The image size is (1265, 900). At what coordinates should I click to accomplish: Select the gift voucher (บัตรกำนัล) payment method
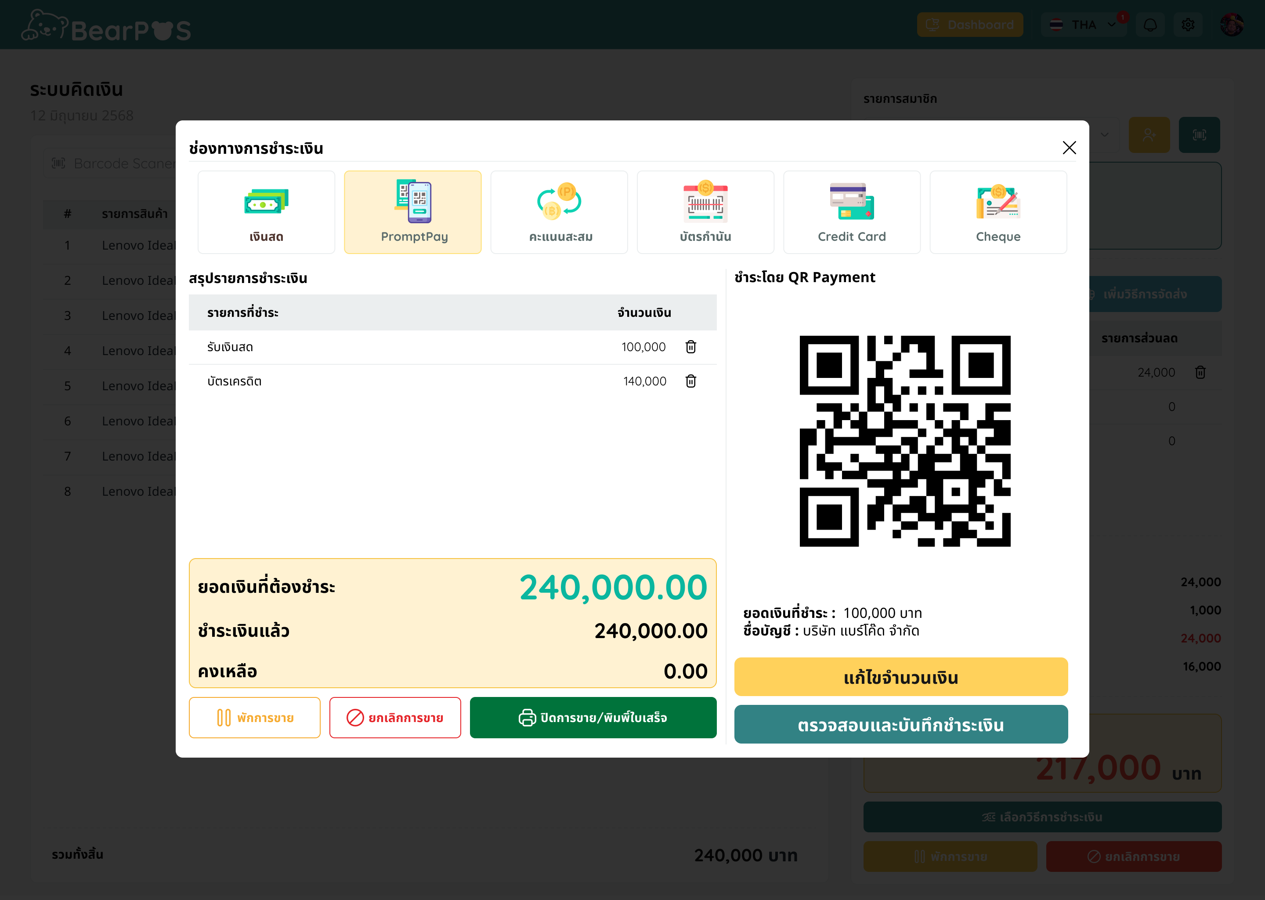705,212
